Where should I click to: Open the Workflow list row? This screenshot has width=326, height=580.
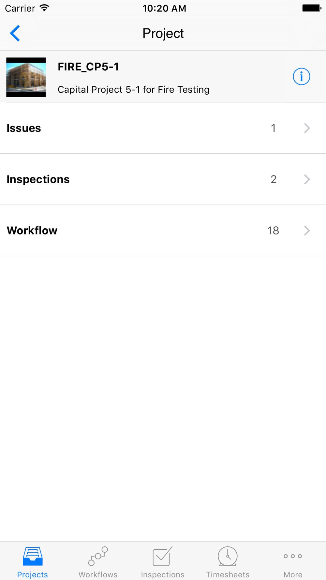tap(163, 231)
